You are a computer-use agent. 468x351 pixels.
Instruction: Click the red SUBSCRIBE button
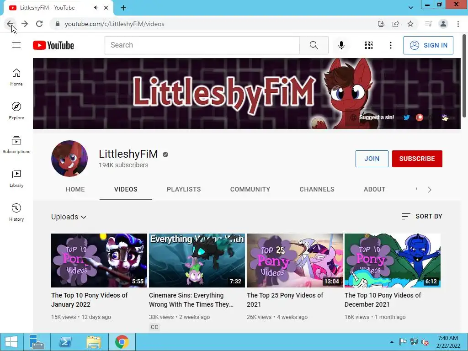417,159
